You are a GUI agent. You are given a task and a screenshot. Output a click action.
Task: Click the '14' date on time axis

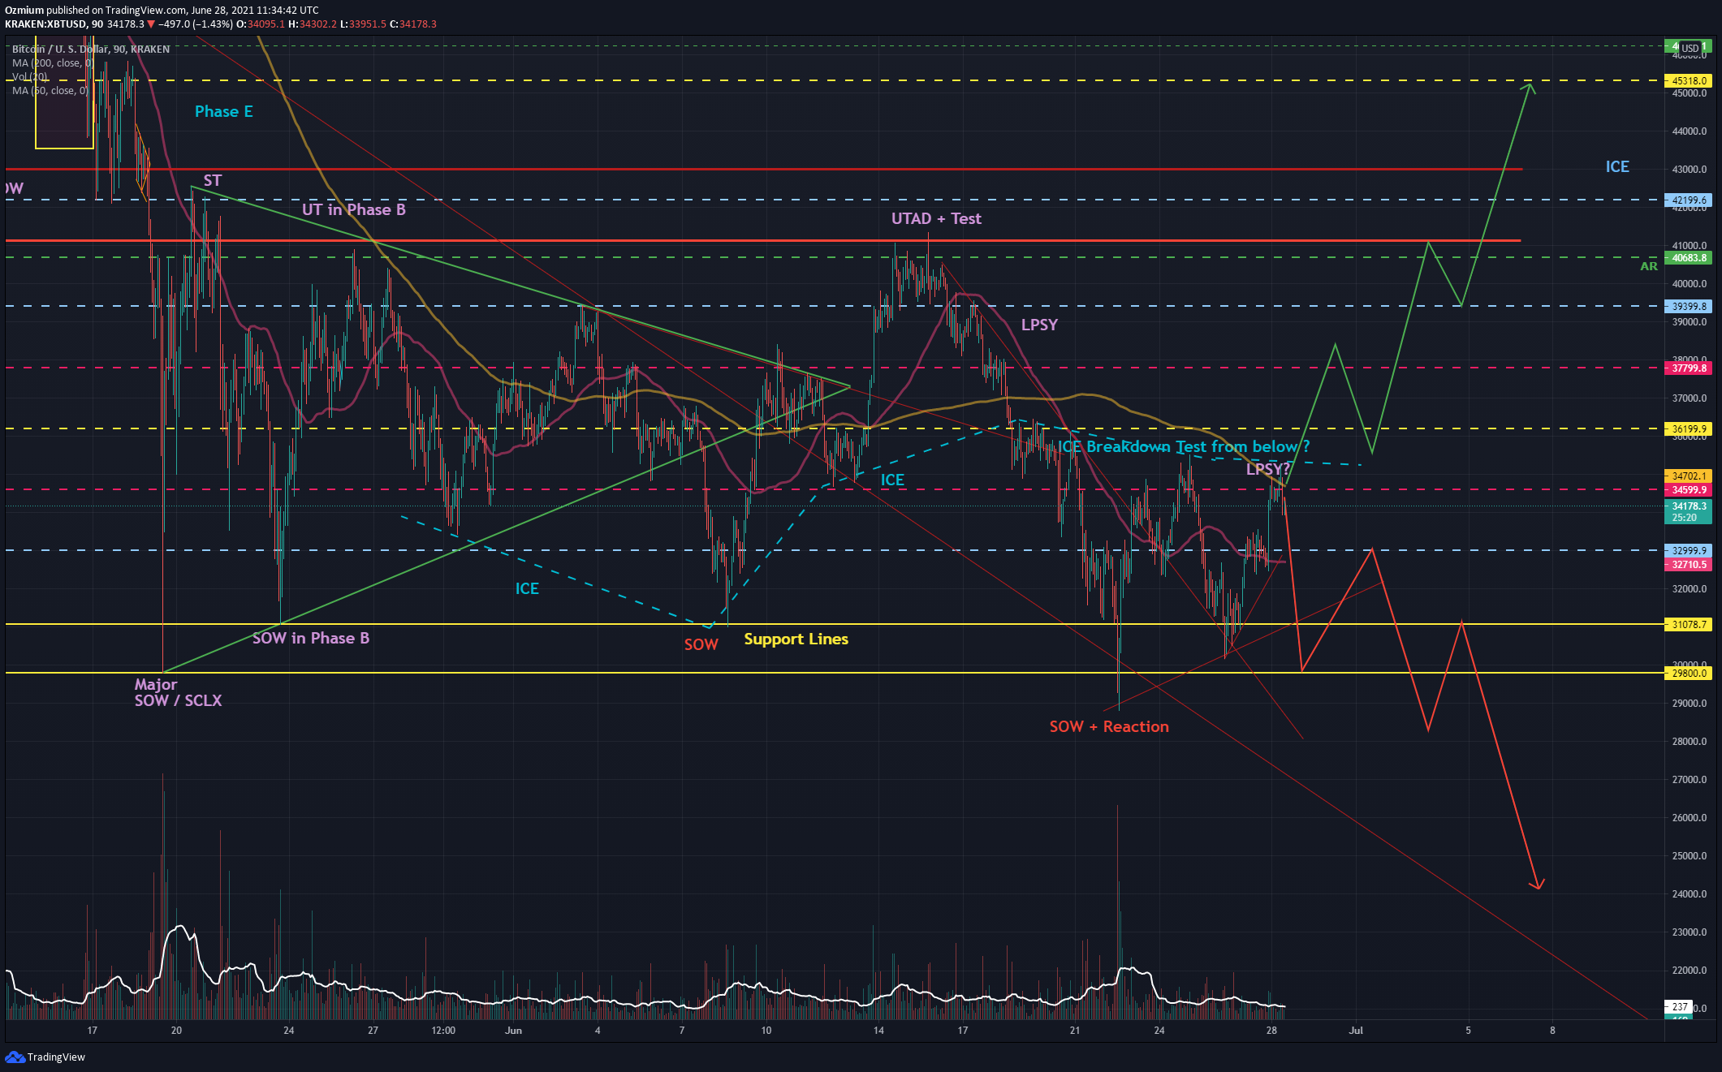click(x=878, y=1030)
